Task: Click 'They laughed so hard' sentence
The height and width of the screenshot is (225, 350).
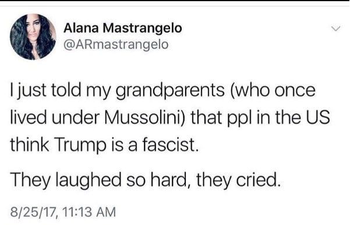Action: [100, 180]
